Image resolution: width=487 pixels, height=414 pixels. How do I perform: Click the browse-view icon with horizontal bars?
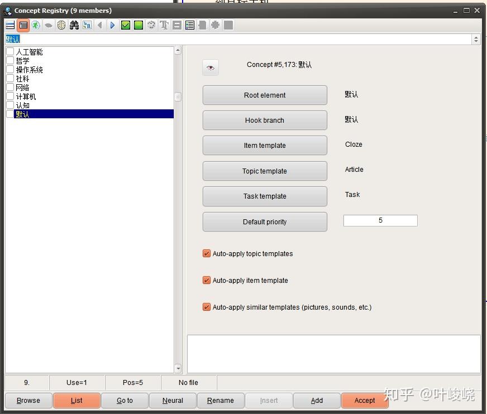(x=10, y=25)
